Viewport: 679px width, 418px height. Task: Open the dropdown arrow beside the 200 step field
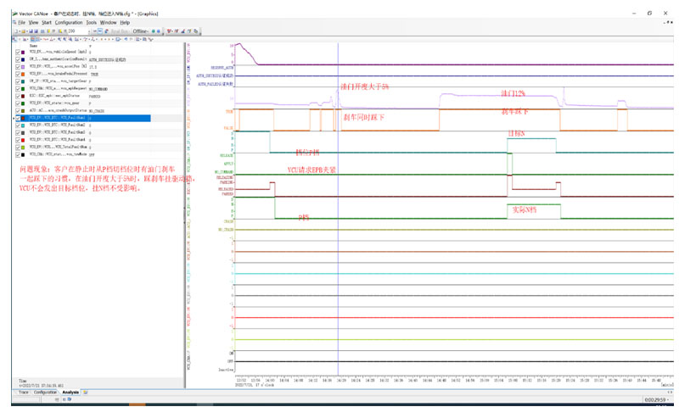tap(90, 31)
